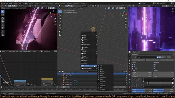Toggle the Normals checkbox in Wave modifier
This screenshot has height=98, width=175.
[154, 62]
